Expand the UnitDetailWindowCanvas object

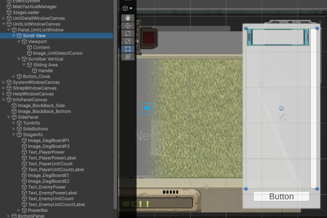point(4,19)
